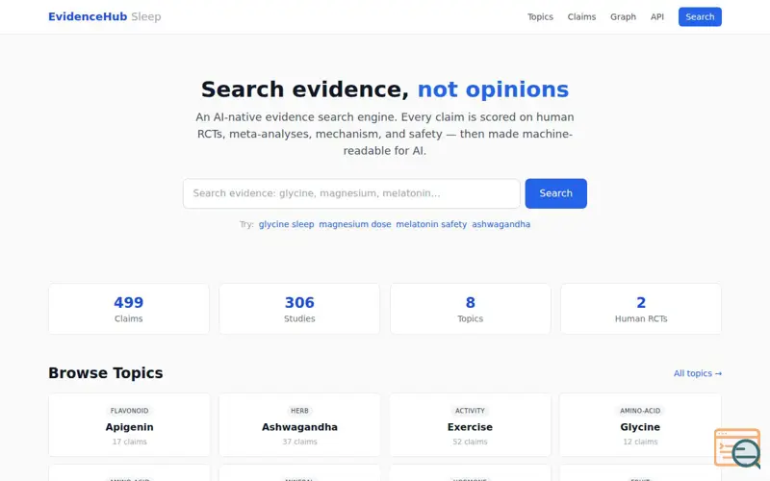Open the Ashwagandha topic card
The image size is (770, 481).
point(299,425)
